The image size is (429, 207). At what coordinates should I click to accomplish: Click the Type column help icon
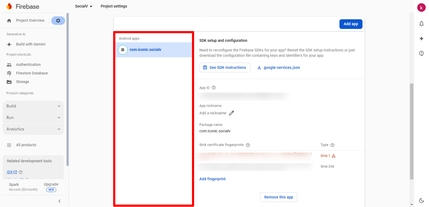(332, 145)
